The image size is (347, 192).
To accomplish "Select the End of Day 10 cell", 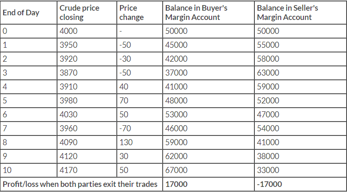I will point(29,170).
